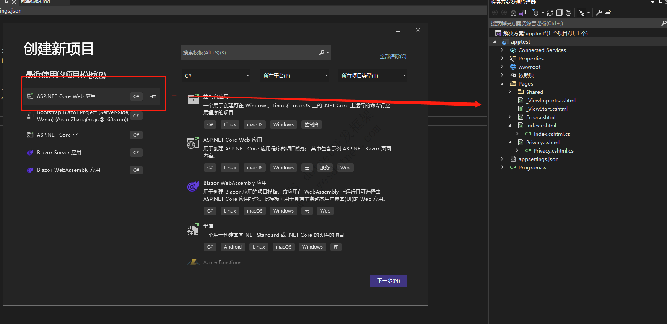Image resolution: width=667 pixels, height=324 pixels.
Task: Select the Connected Services icon row
Action: click(513, 50)
